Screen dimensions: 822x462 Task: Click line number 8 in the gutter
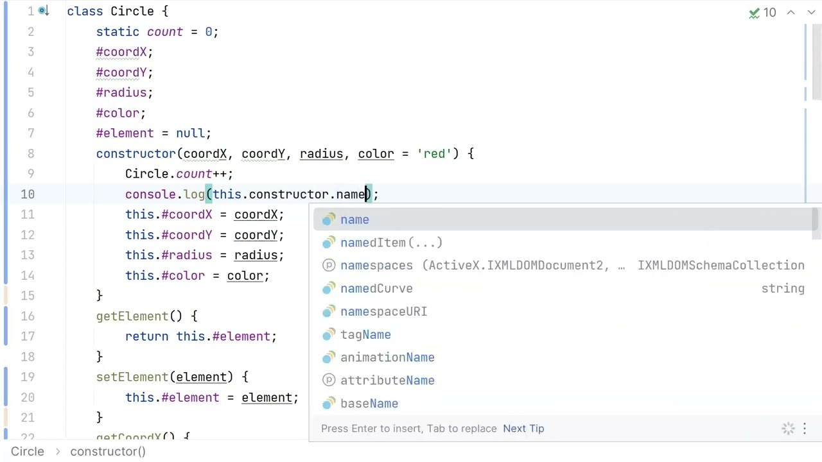click(31, 154)
